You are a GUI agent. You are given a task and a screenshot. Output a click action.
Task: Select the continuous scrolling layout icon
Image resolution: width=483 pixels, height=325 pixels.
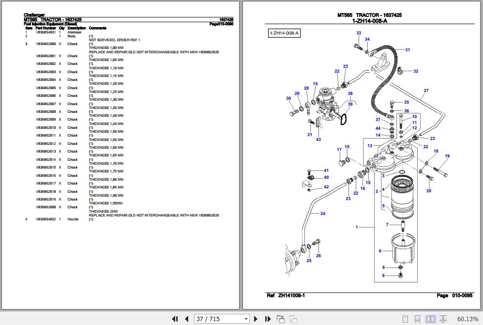click(x=417, y=319)
